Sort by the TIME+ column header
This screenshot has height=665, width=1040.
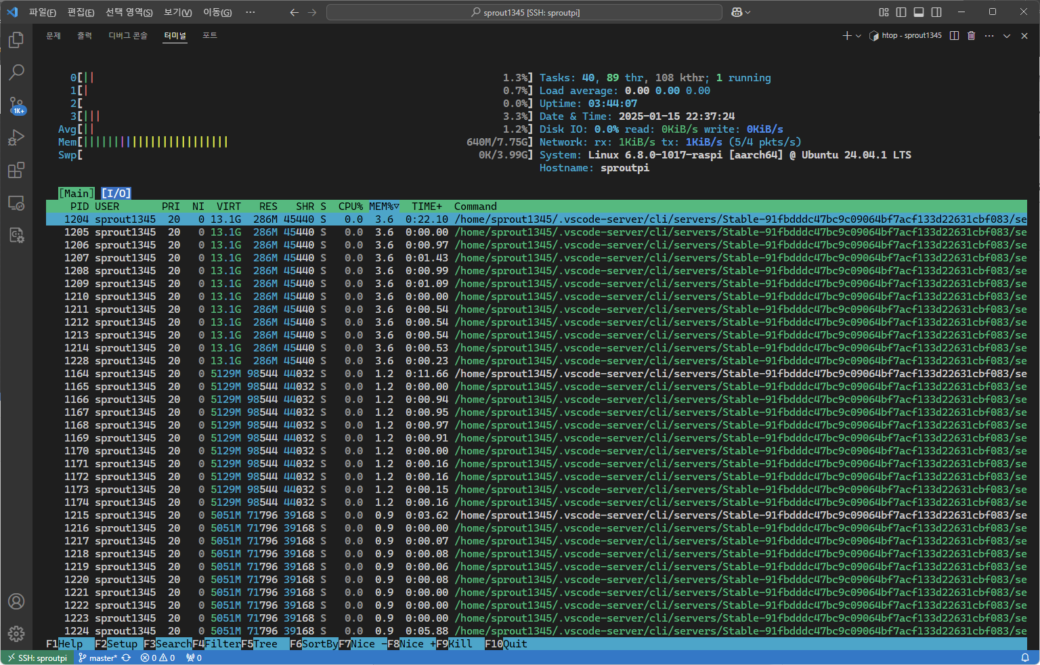pos(427,207)
